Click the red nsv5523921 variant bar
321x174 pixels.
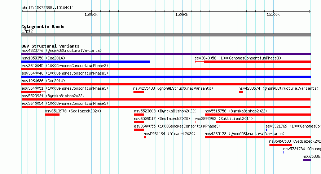coord(166,99)
